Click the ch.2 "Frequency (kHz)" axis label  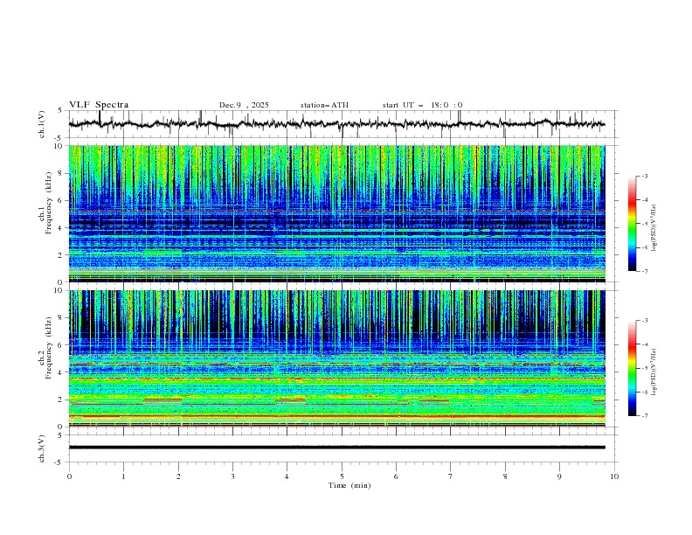48,348
